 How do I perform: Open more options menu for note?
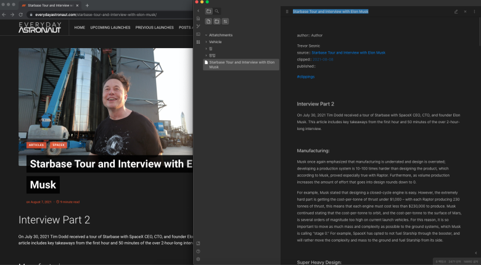[x=474, y=12]
